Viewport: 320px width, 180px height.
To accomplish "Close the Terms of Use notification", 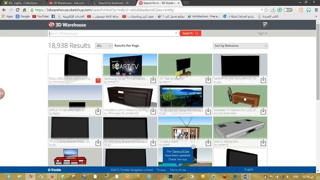I will [x=193, y=147].
